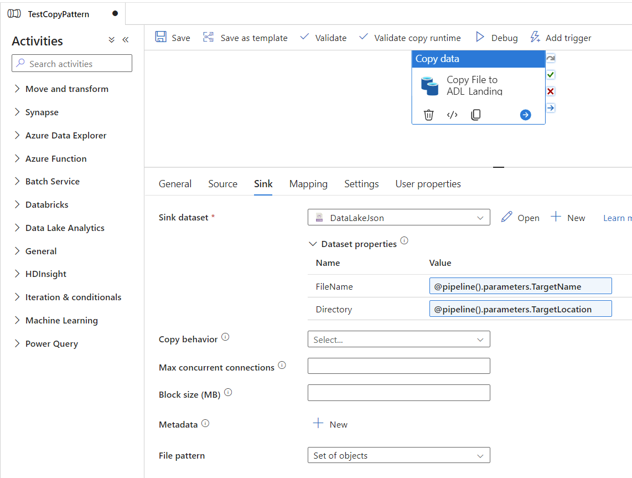Click the Metadata info icon

(x=205, y=423)
